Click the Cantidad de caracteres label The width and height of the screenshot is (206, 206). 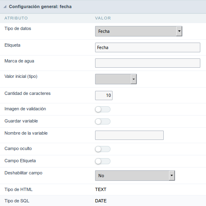tap(28, 93)
